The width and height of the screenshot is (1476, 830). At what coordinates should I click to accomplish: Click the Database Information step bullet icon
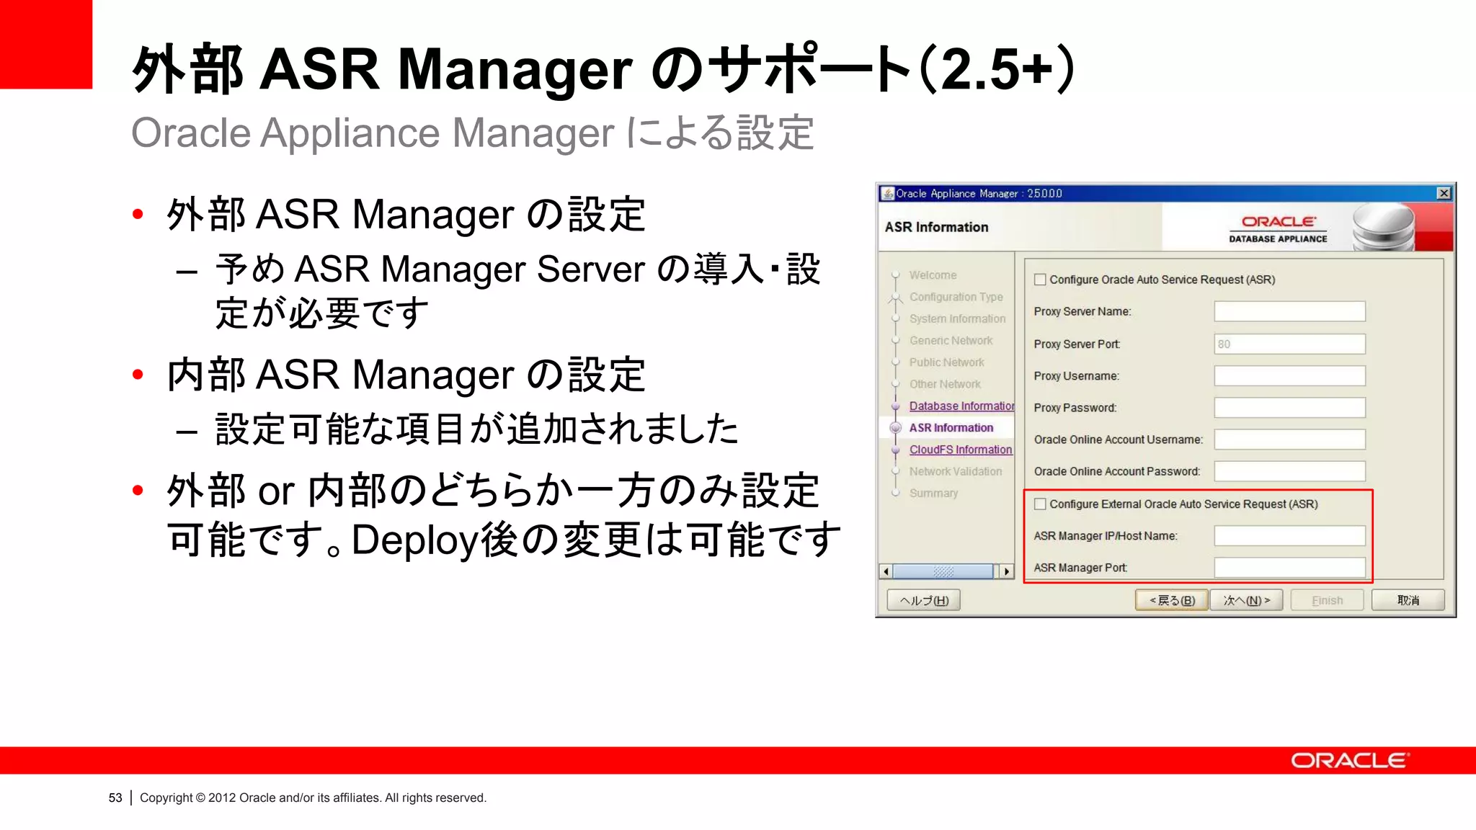(896, 406)
